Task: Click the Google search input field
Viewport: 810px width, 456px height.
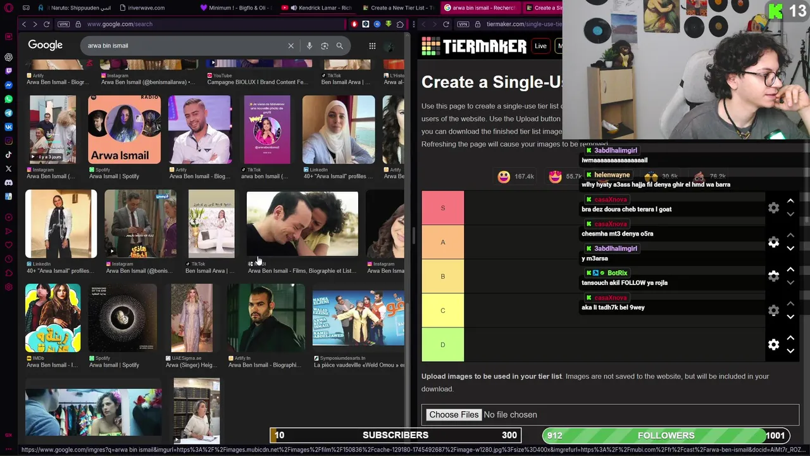Action: tap(184, 46)
